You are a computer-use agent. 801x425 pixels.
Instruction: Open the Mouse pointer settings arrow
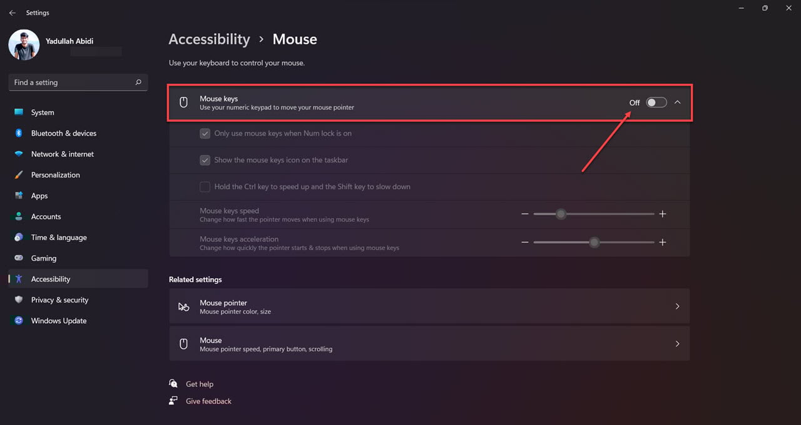(x=677, y=306)
